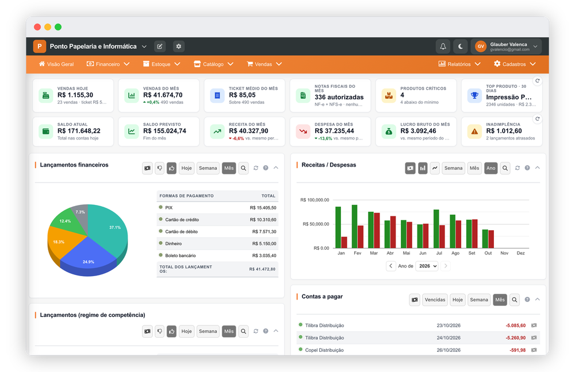Open the notifications bell

pos(443,46)
